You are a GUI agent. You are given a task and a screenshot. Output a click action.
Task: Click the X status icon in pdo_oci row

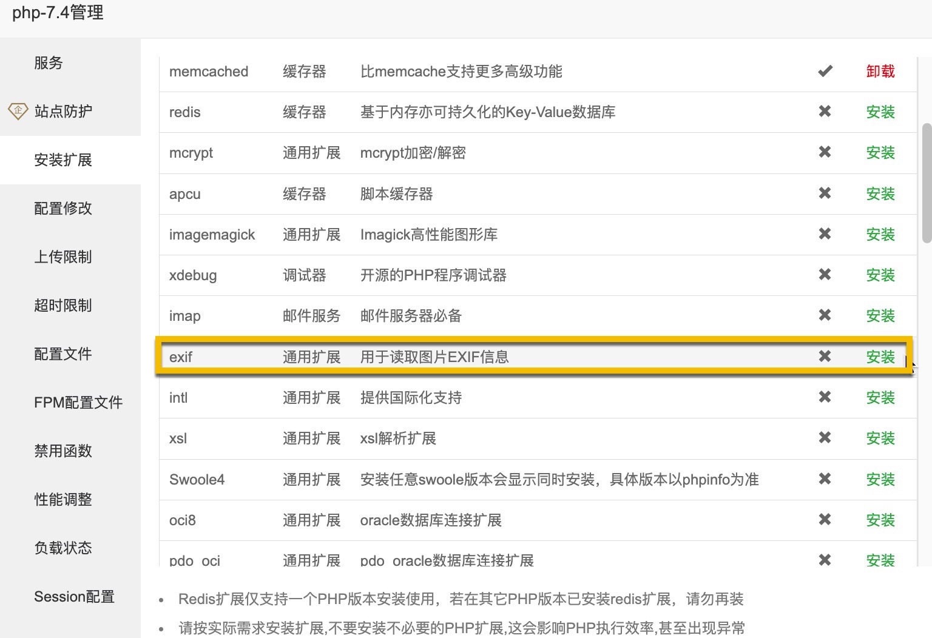point(825,560)
